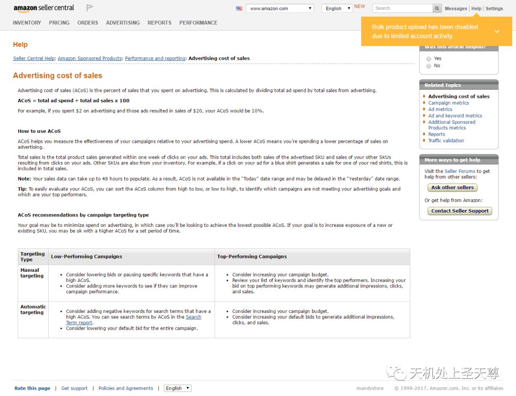Click the Amazon Seller Central logo
516x396 pixels.
(44, 8)
